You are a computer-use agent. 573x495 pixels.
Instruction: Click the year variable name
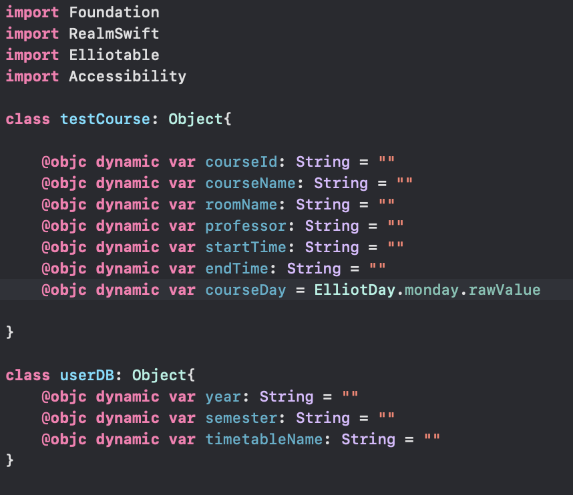point(223,396)
